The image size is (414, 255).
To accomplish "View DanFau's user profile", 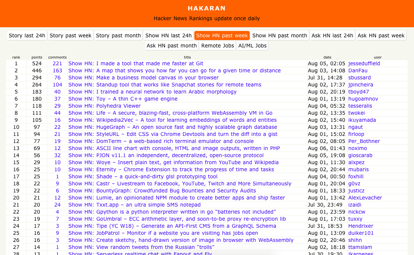I will tap(357, 70).
